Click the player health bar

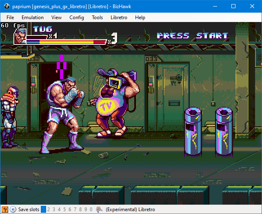click(x=67, y=42)
